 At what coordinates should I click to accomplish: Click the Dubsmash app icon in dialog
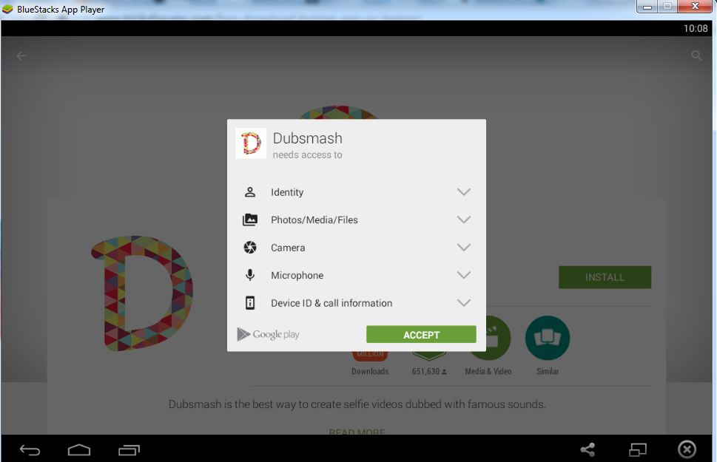click(x=251, y=143)
